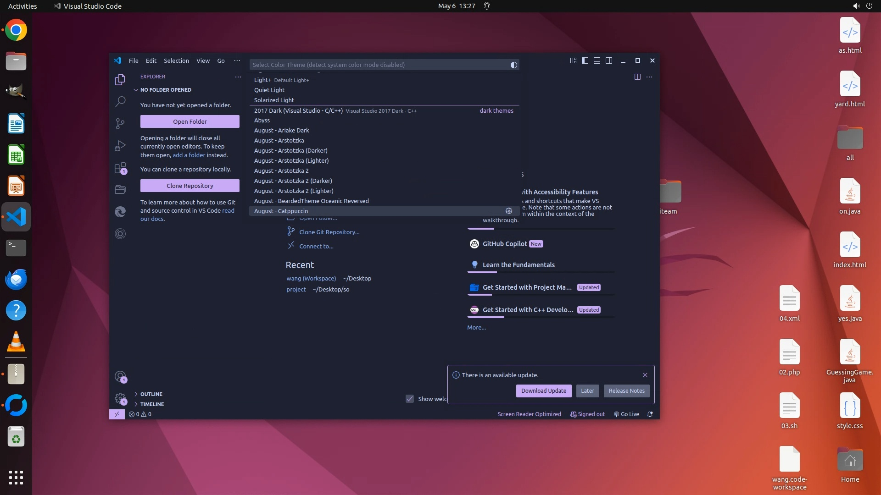
Task: Expand the TIMELINE section
Action: coord(152,404)
